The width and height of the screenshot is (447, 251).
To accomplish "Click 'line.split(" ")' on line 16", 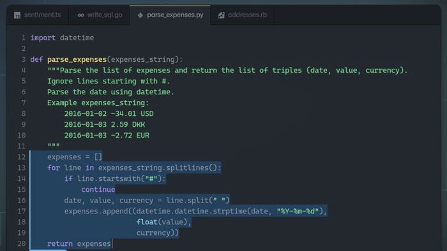I will tap(198, 201).
